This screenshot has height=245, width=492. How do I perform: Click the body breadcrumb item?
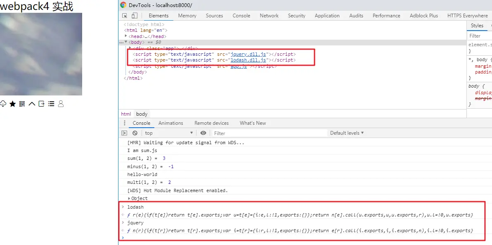click(x=142, y=114)
